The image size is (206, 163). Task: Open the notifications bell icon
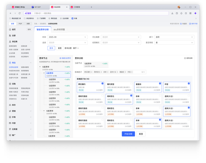181,13
